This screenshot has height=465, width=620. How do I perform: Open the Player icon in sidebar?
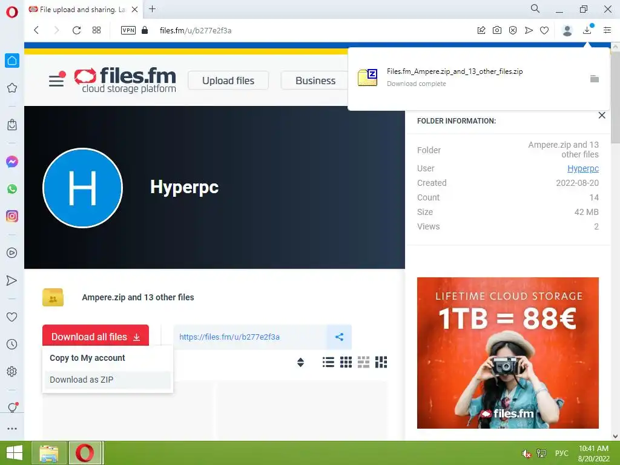point(12,252)
